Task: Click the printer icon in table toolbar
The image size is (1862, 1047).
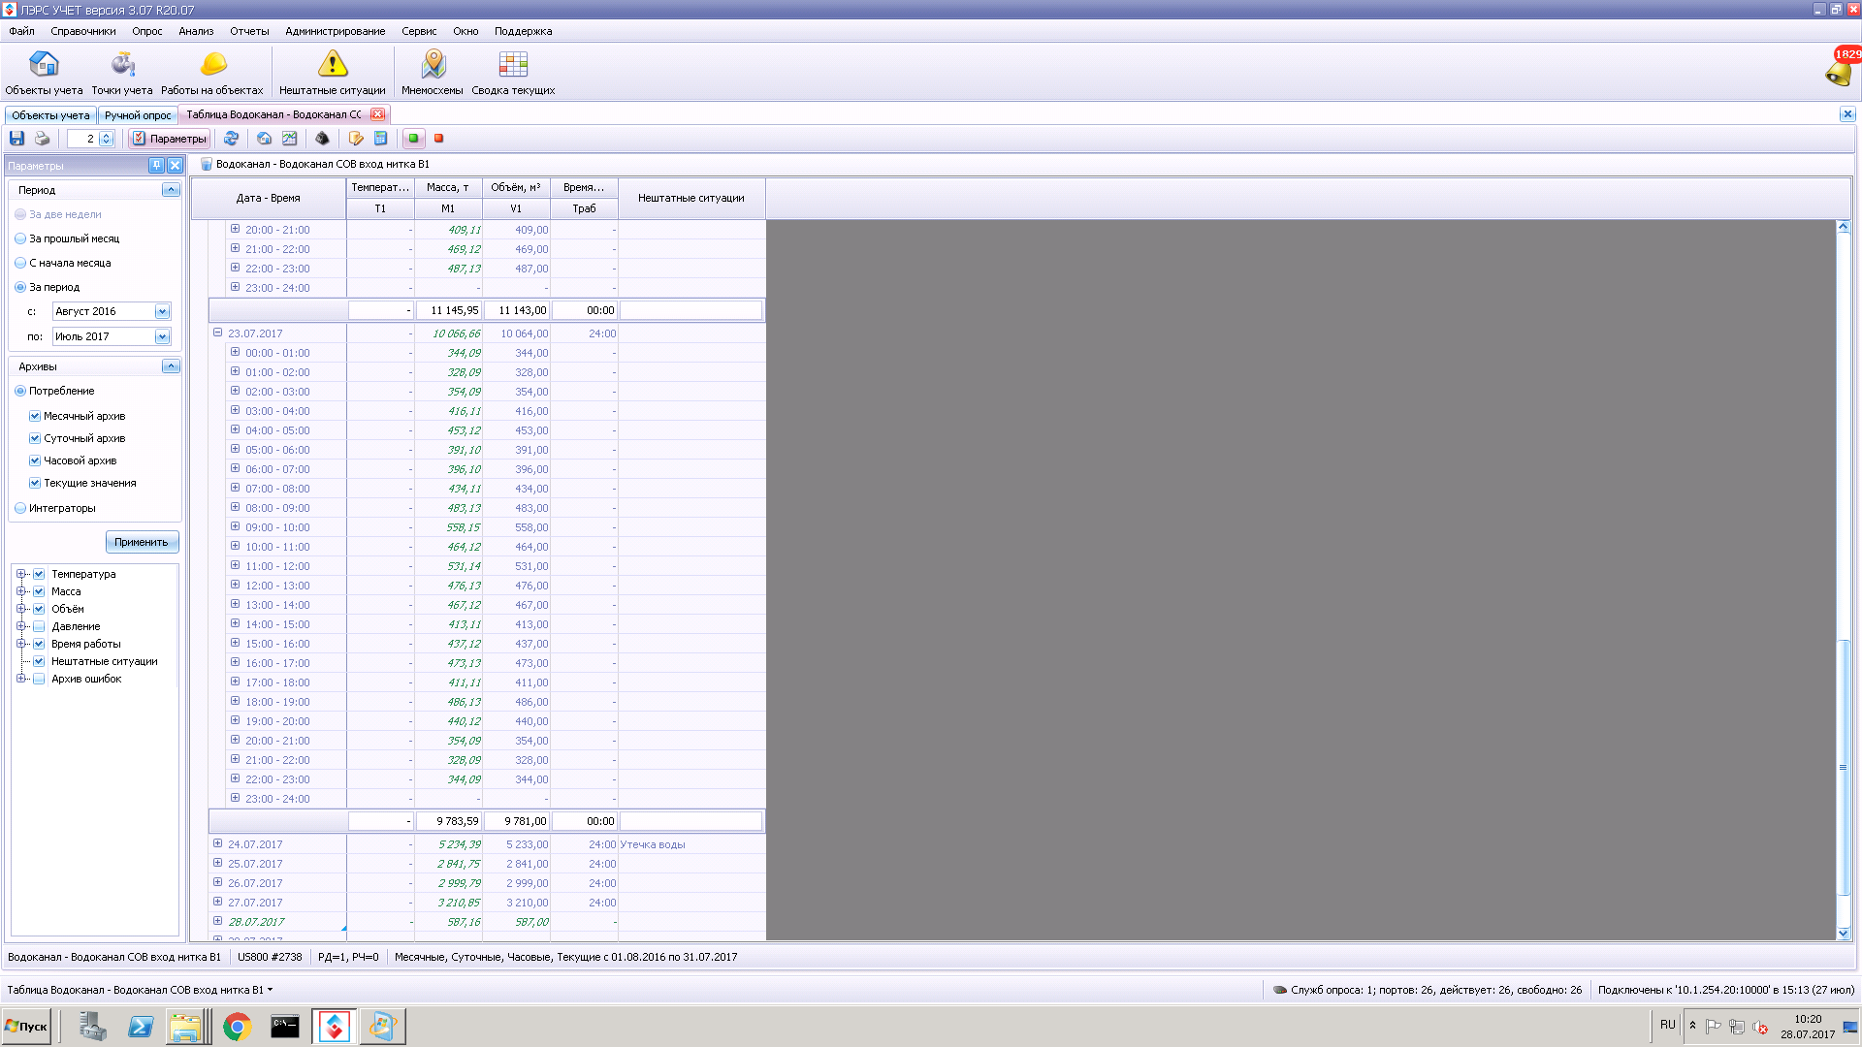Action: tap(42, 139)
